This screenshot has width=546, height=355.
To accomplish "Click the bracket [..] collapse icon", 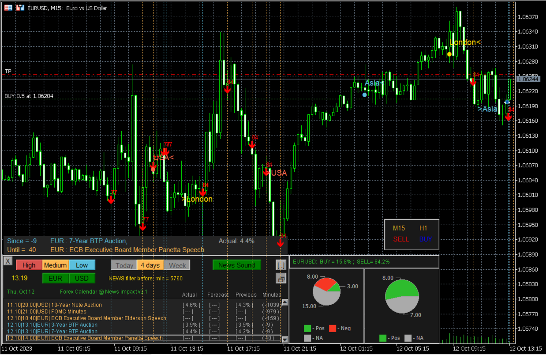I will (x=280, y=265).
